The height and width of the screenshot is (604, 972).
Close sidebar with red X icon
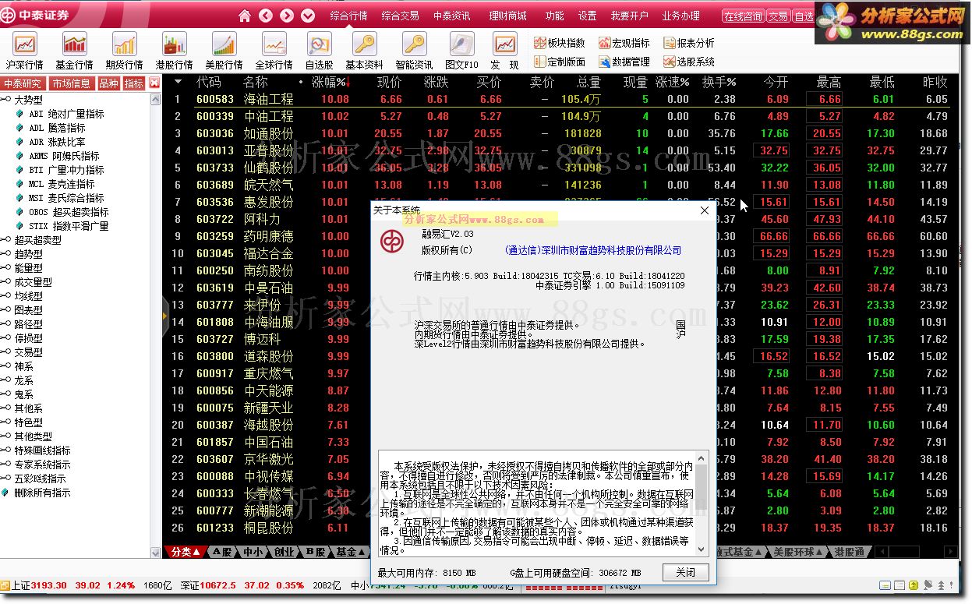[x=154, y=83]
